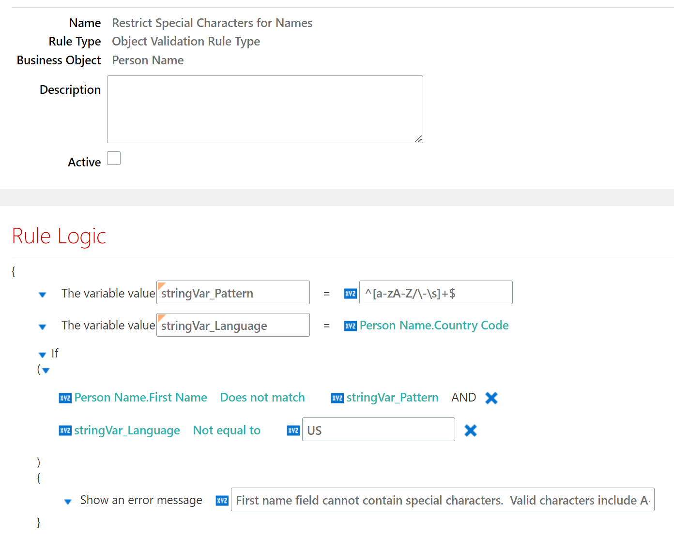Expand the stringVar_Pattern variable row triangle
674x535 pixels.
tap(42, 294)
